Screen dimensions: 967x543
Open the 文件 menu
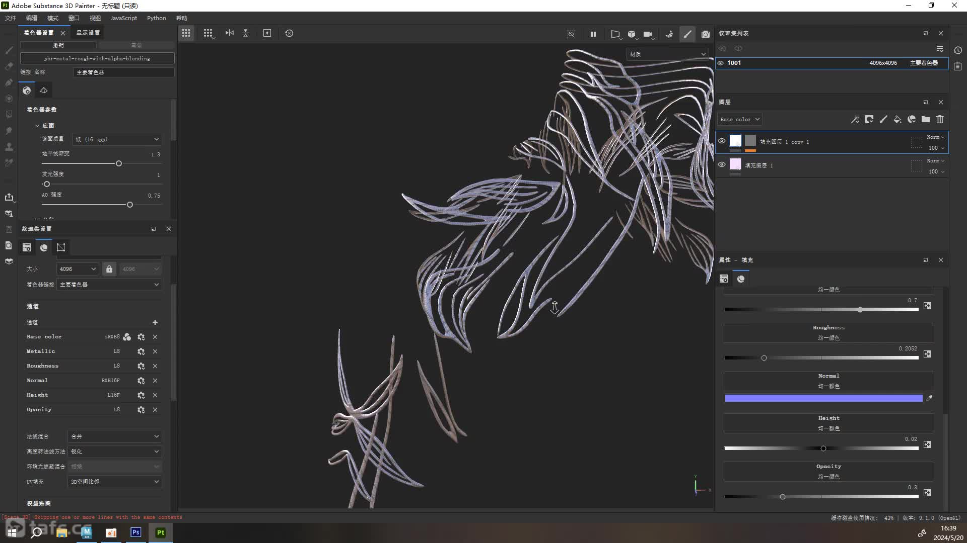11,18
